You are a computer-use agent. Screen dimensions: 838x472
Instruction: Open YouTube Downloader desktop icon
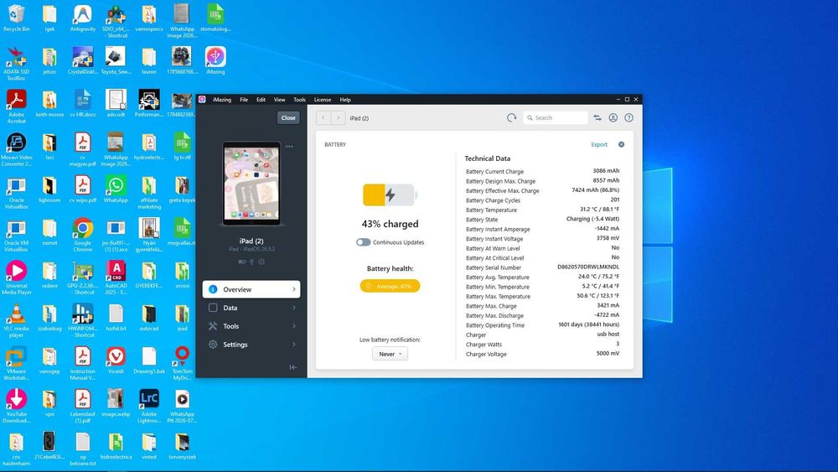tap(17, 406)
